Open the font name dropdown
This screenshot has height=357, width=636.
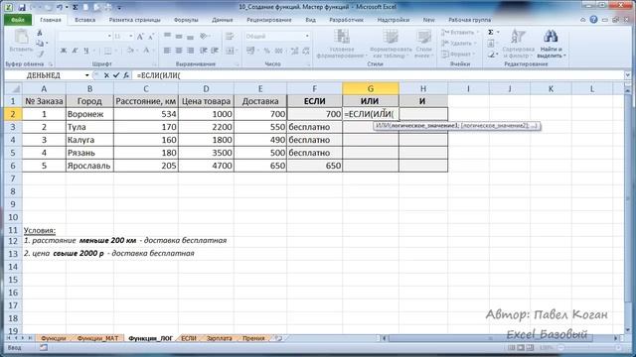click(x=109, y=37)
